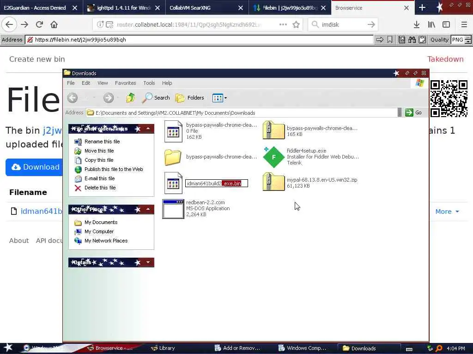Bookmark this page with the star icon

click(296, 24)
